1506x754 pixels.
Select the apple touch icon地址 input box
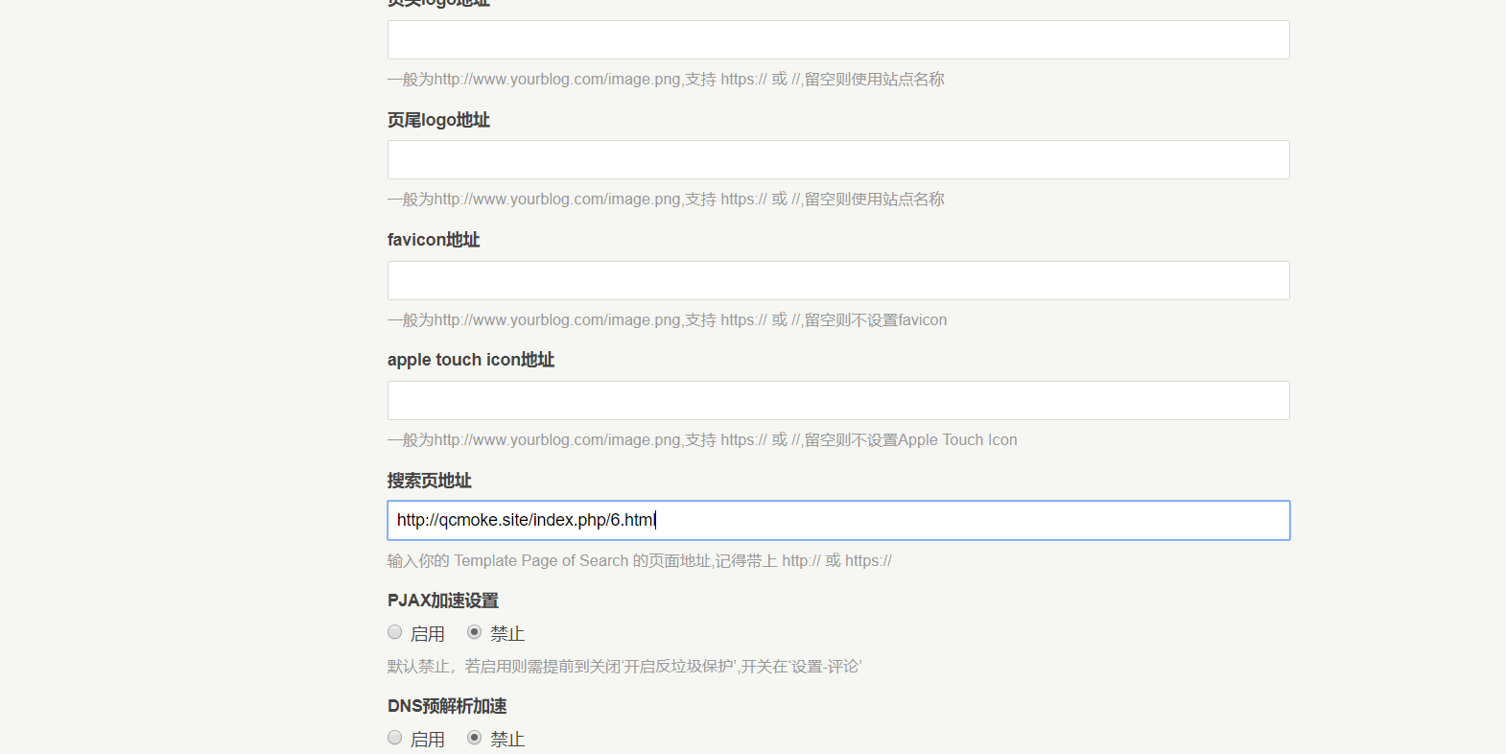point(837,401)
